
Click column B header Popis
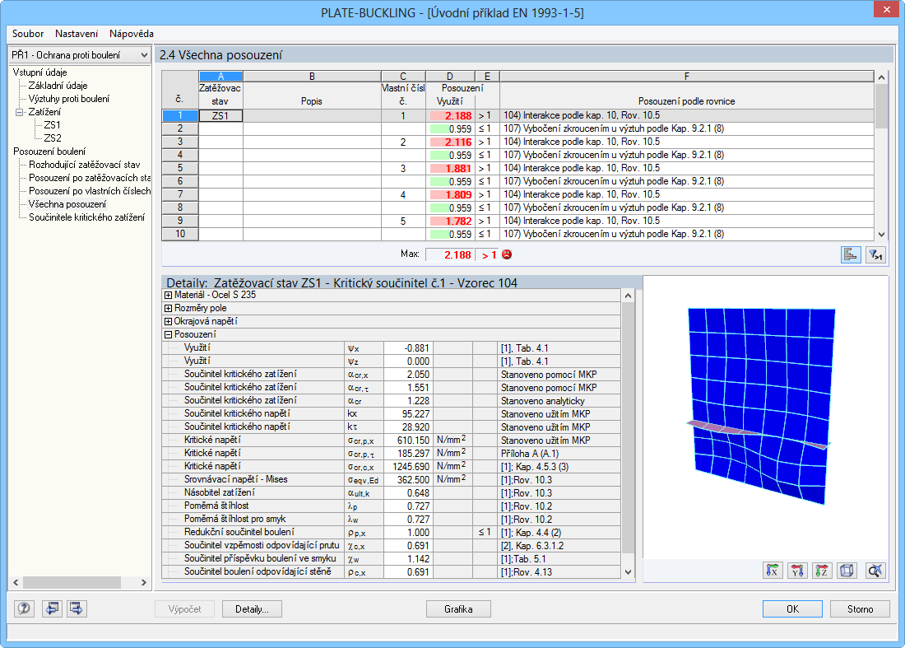(312, 101)
